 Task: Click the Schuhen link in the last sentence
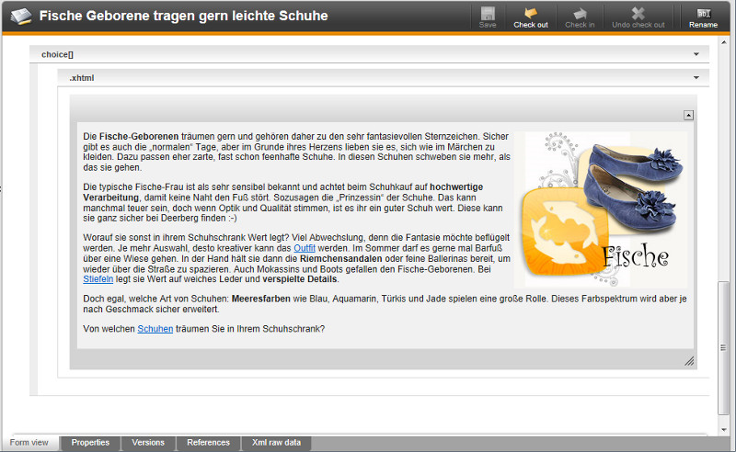pyautogui.click(x=155, y=329)
